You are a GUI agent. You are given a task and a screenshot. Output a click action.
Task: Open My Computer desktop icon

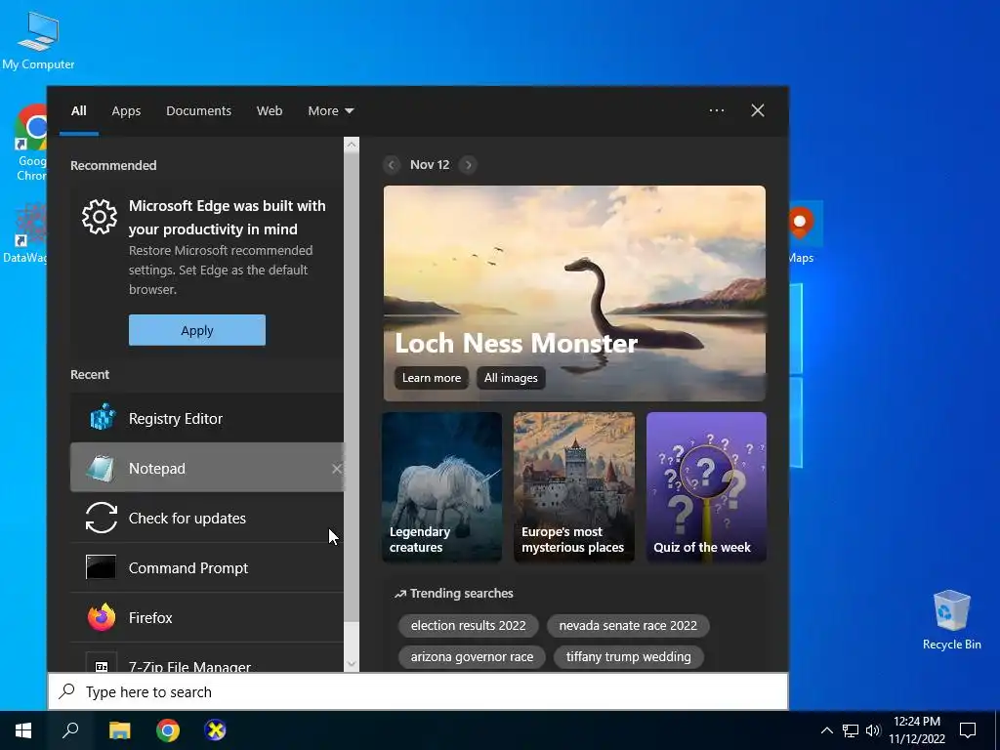tap(38, 39)
